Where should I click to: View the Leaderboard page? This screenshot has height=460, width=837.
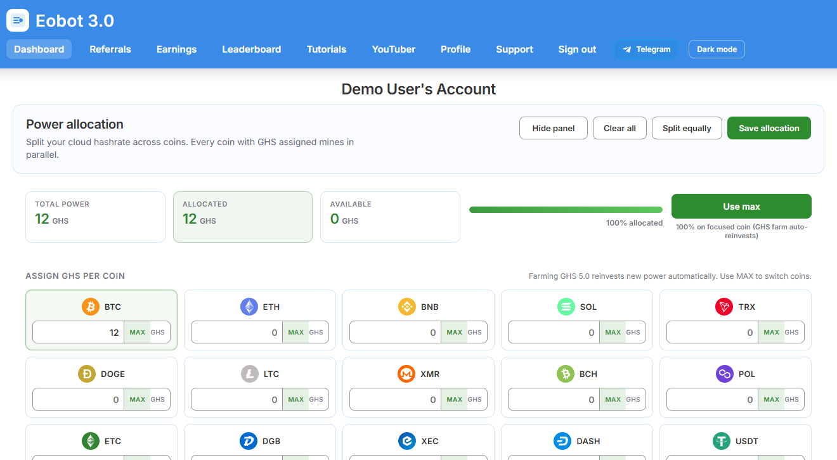point(252,49)
